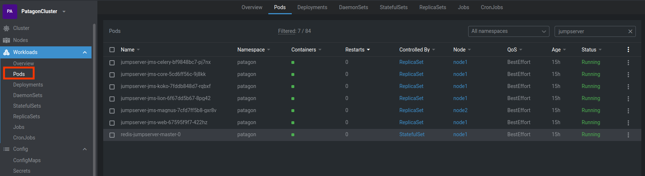This screenshot has height=176, width=645.
Task: Open the All namespaces dropdown
Action: click(508, 31)
